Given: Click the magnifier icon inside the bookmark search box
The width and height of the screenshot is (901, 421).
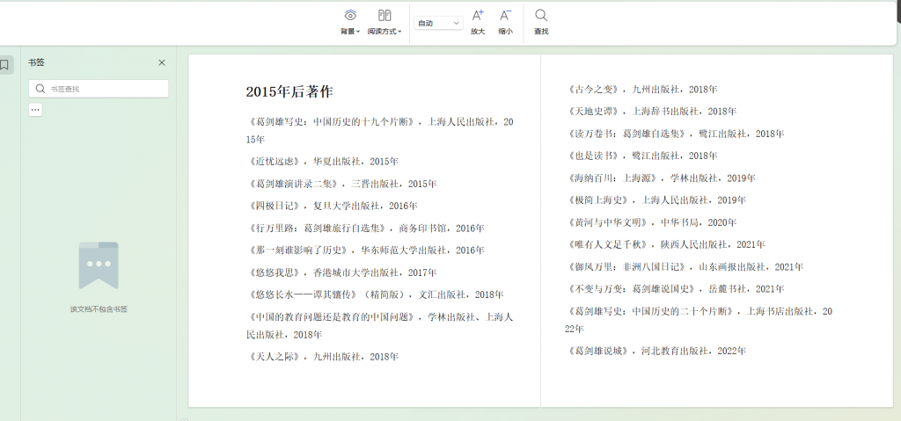Looking at the screenshot, I should [x=40, y=89].
